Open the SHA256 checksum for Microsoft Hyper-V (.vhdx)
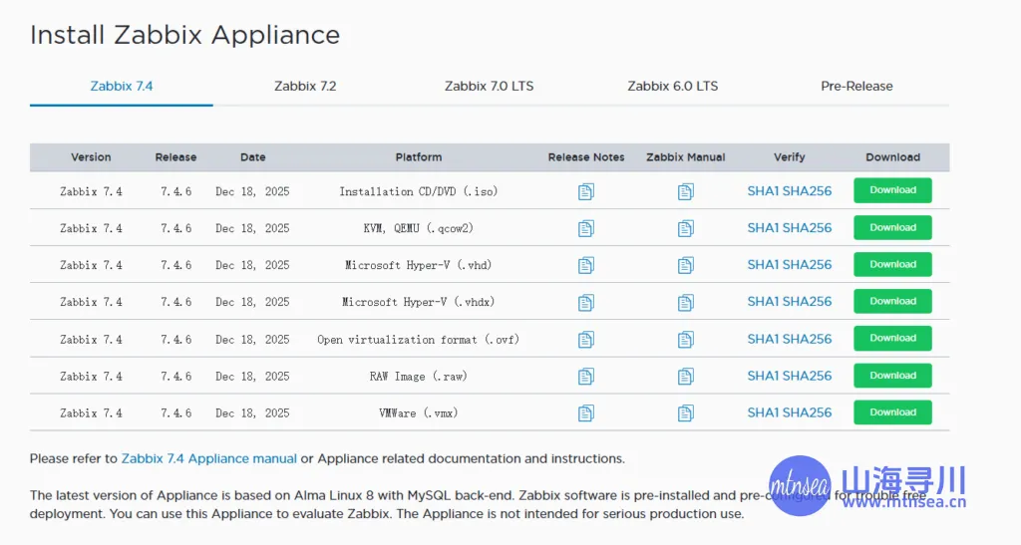 tap(808, 302)
